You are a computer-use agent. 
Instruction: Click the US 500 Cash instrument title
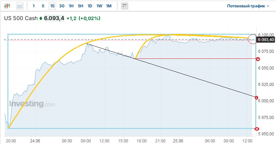point(20,18)
